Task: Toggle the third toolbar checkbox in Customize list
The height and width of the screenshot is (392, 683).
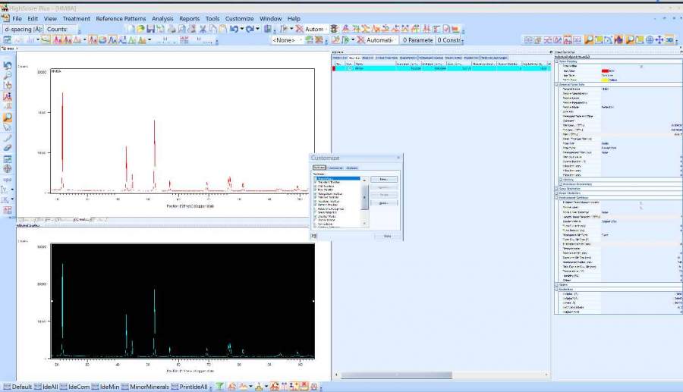Action: (316, 187)
